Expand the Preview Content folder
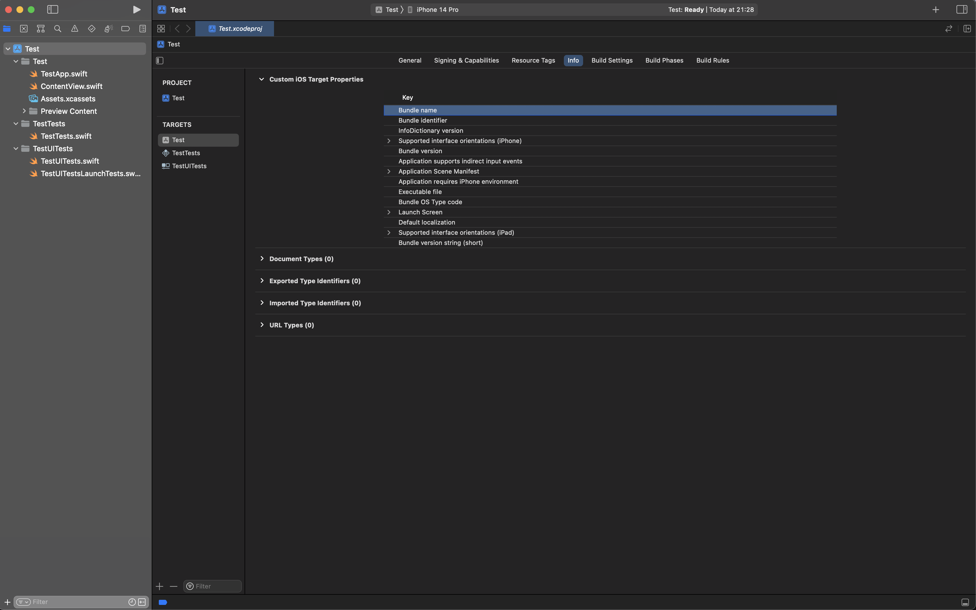976x610 pixels. pyautogui.click(x=24, y=111)
